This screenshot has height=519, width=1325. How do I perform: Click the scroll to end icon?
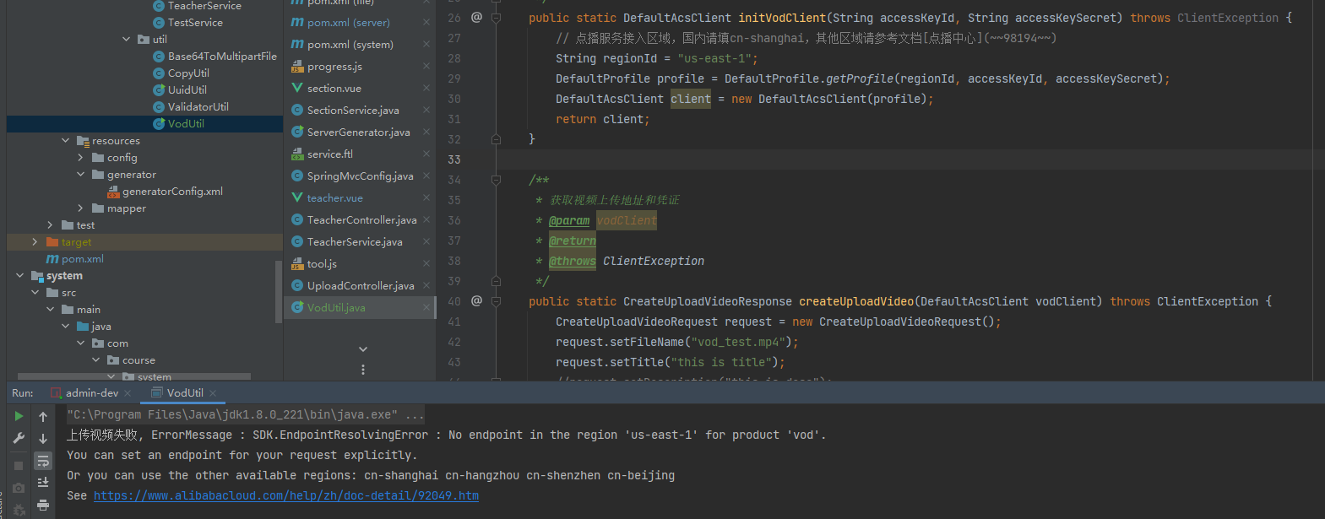click(x=43, y=483)
